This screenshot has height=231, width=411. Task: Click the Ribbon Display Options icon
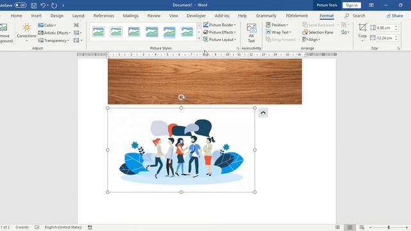tap(371, 5)
